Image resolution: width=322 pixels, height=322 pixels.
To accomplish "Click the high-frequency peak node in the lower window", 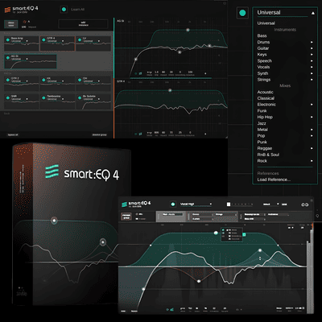I will pos(260,250).
